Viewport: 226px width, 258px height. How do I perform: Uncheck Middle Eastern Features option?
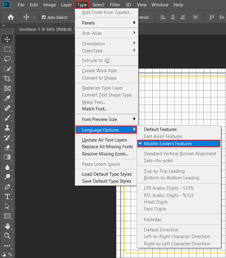point(168,144)
